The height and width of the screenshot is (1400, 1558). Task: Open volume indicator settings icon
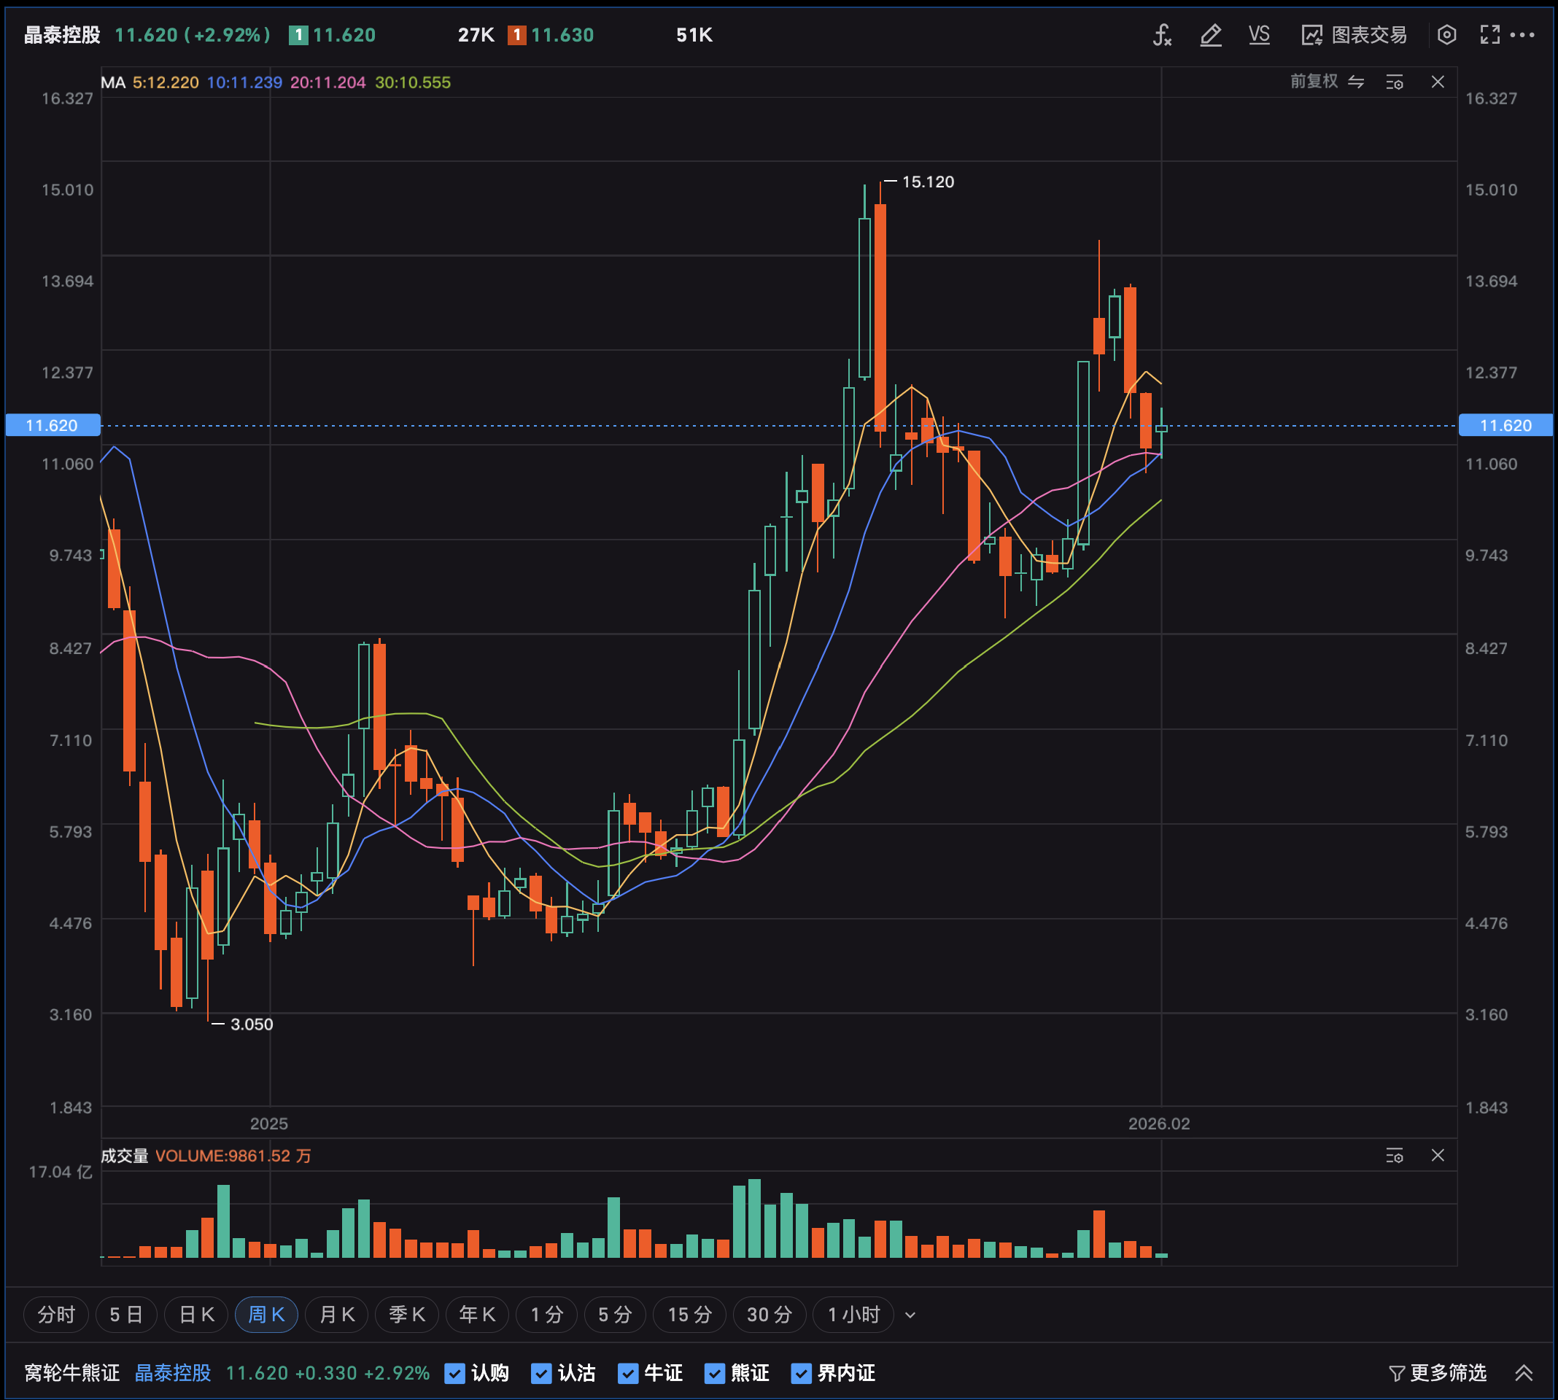(1394, 1156)
